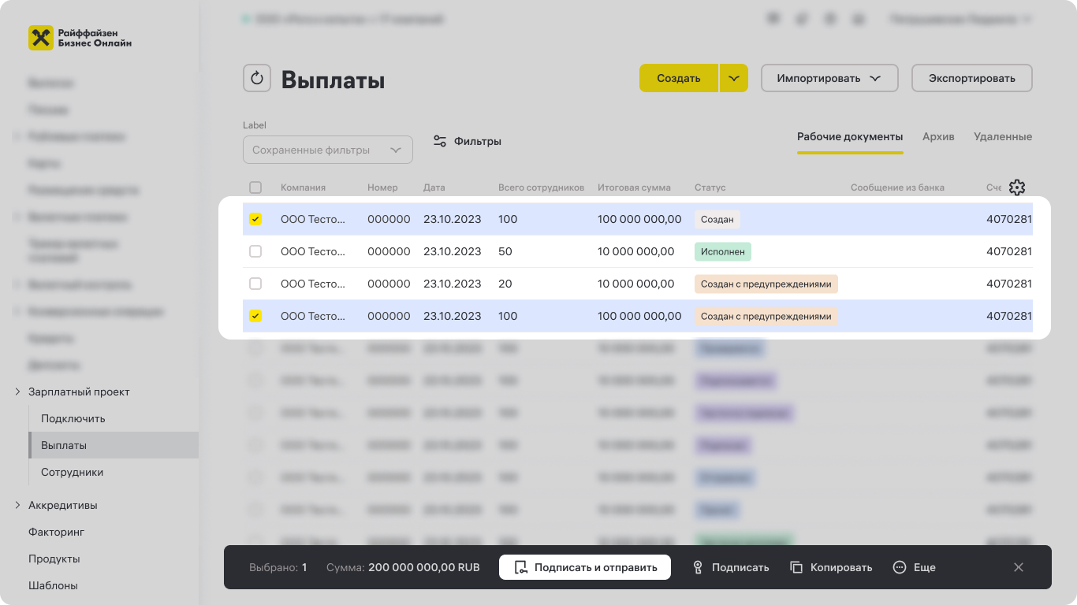Click the Дата column header
Screen dimensions: 1077x605
pos(434,187)
